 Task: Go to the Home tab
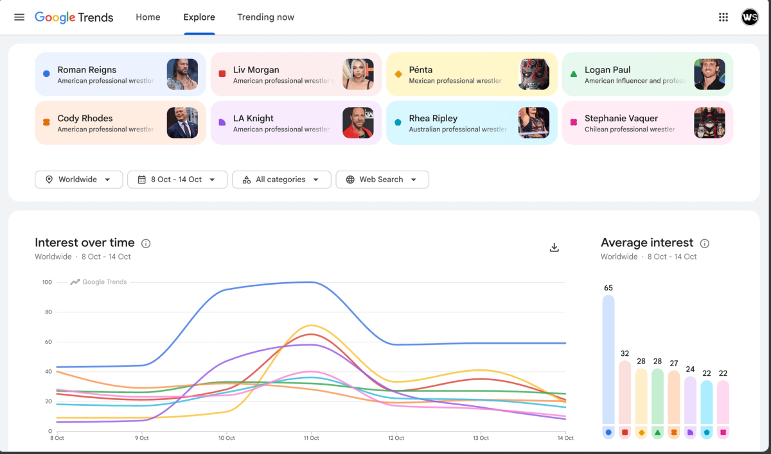148,17
